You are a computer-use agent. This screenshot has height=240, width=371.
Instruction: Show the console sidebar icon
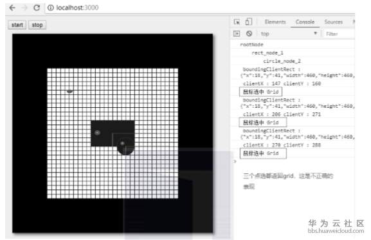[237, 33]
